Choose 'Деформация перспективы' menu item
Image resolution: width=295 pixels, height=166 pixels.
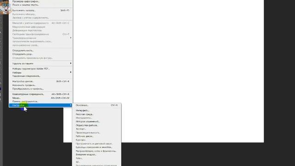coord(41,30)
